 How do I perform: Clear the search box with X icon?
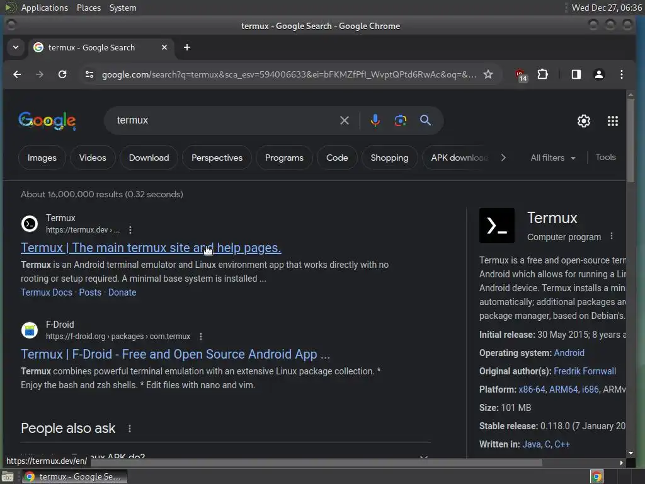345,120
